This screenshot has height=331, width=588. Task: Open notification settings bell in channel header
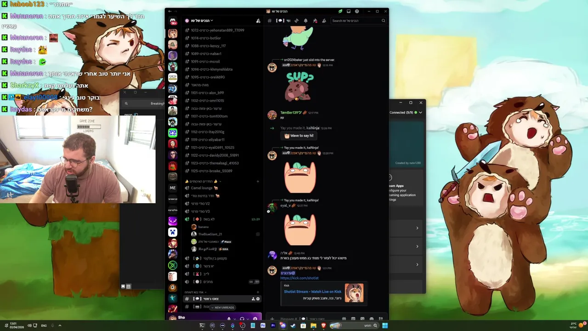305,21
